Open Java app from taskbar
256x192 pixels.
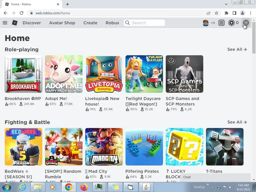tap(146, 187)
